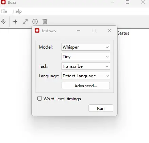
Task: Click the test.wav dialog logo icon
Action: 37,30
